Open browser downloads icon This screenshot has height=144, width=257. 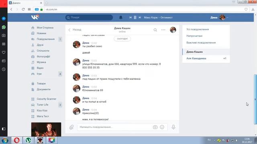[253, 9]
